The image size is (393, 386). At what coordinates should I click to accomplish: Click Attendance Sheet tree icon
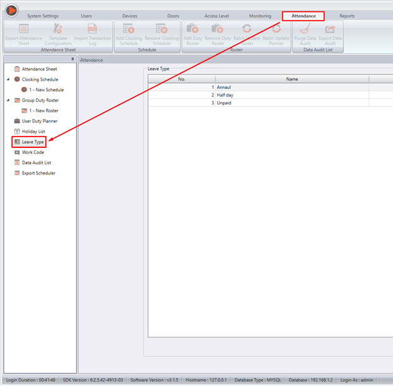click(17, 69)
